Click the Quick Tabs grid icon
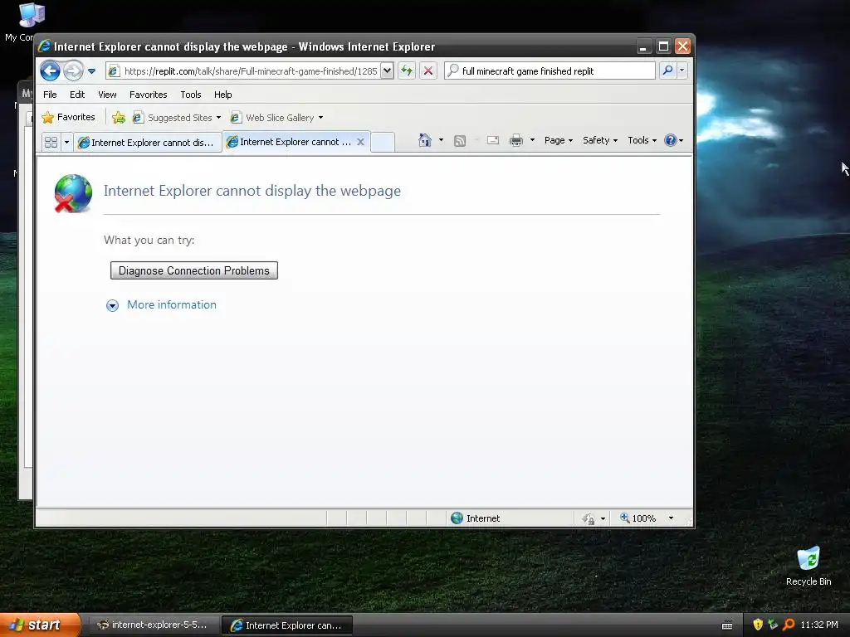 (51, 142)
